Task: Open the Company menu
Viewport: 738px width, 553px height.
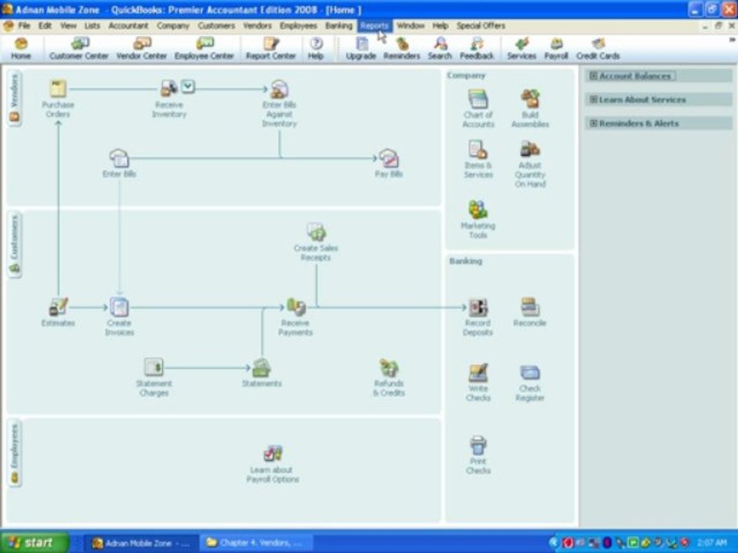Action: coord(173,25)
